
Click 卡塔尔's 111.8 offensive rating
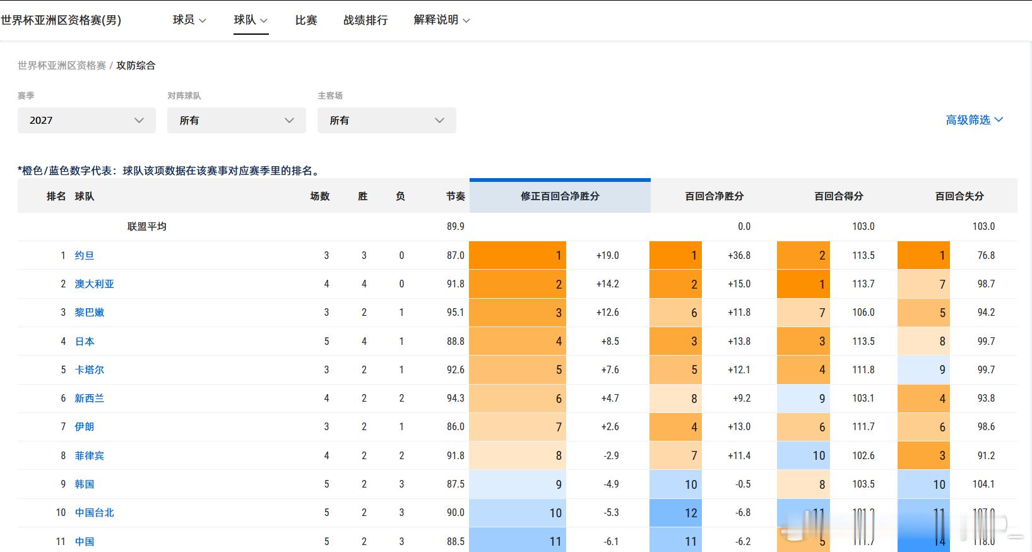click(x=863, y=369)
